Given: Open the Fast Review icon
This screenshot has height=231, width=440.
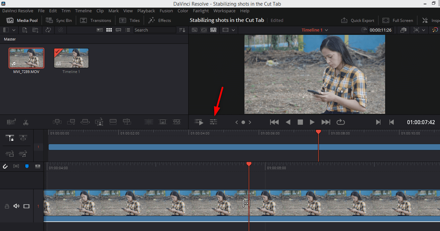Looking at the screenshot, I should (x=199, y=122).
